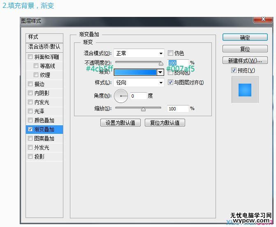Viewport: 276px width, 227px height.
Task: Click the 复位 reset button
Action: point(245,49)
